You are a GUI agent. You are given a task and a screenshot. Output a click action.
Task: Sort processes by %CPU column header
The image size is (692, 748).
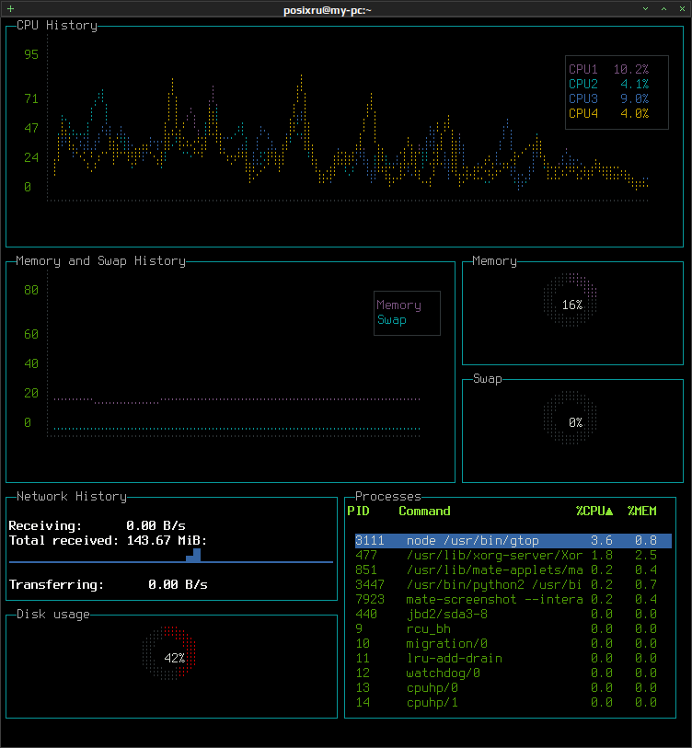594,511
